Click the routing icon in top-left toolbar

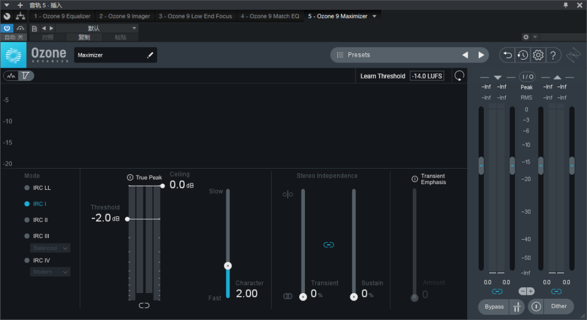pyautogui.click(x=20, y=16)
